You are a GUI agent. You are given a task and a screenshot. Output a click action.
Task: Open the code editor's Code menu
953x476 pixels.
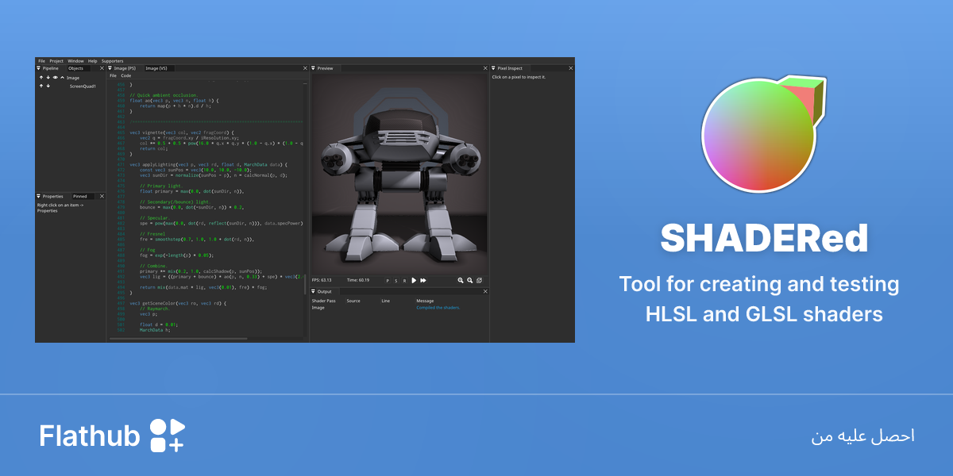(x=125, y=75)
